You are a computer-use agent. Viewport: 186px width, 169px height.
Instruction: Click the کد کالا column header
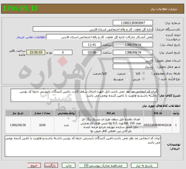coord(158,113)
